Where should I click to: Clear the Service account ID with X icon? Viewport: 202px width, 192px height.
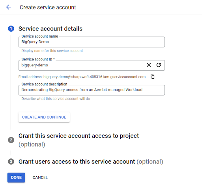149,65
